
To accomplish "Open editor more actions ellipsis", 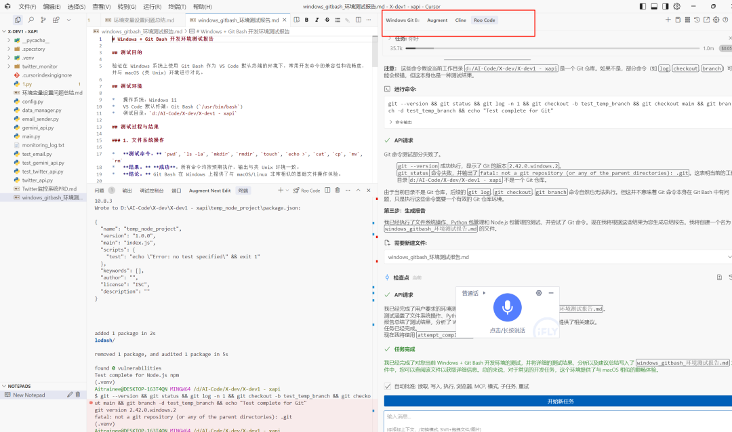I will click(369, 20).
